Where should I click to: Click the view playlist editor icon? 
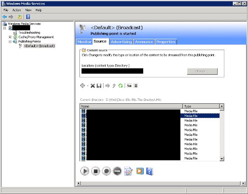point(129,85)
